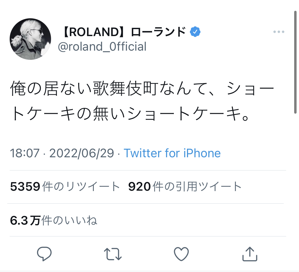Click the Twitter for iPhone link

pos(172,153)
